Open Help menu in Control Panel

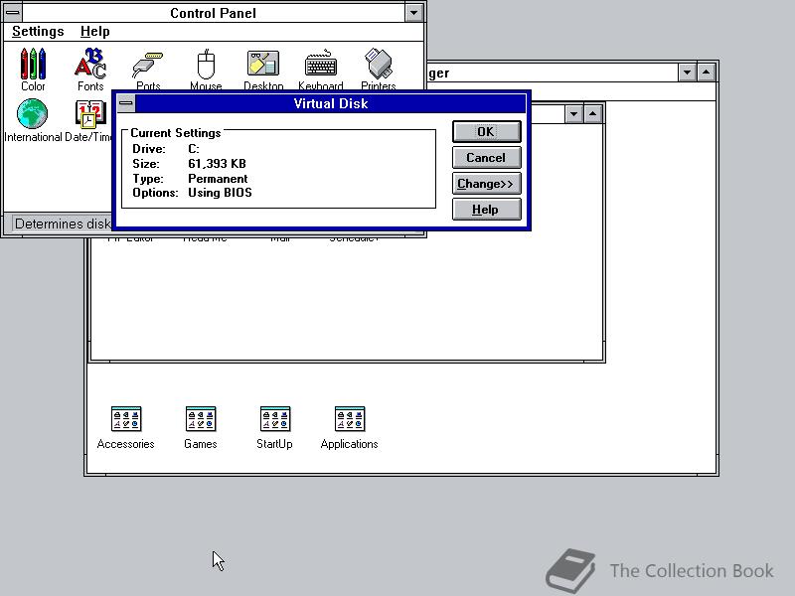click(94, 32)
